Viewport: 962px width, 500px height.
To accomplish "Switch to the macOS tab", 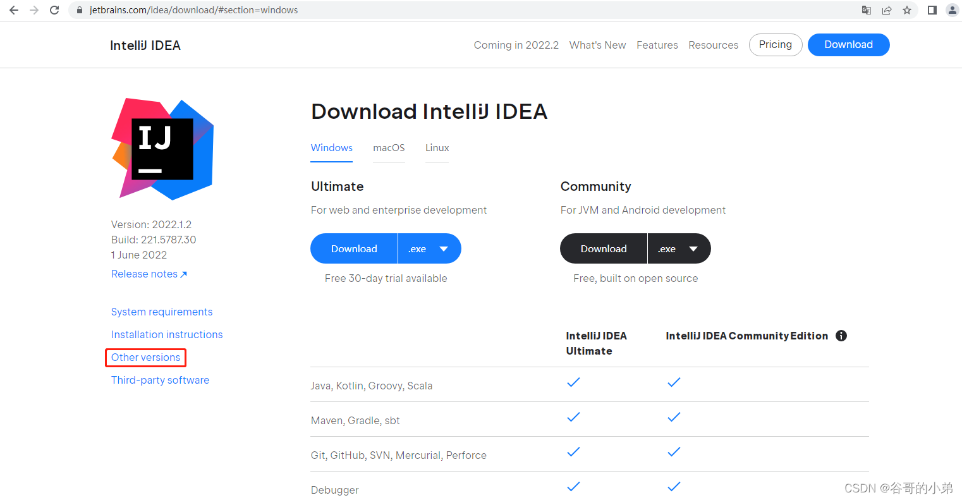I will (389, 147).
